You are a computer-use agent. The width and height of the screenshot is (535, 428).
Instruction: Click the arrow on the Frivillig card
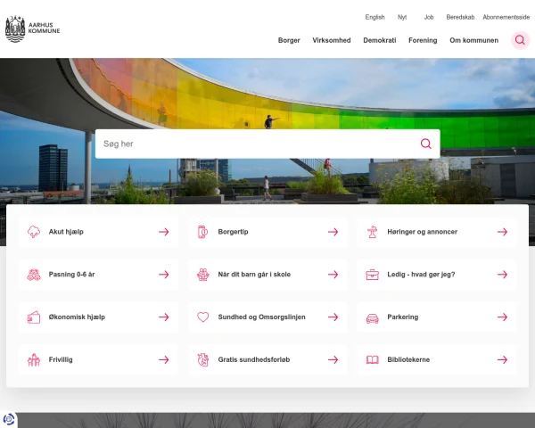point(163,359)
